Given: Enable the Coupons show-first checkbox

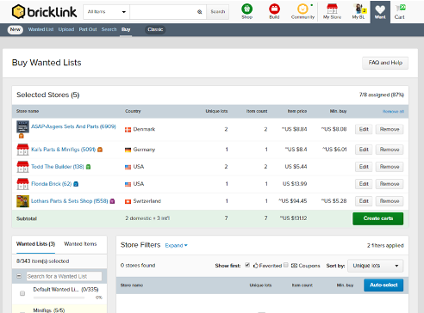Looking at the screenshot, I should click(286, 265).
